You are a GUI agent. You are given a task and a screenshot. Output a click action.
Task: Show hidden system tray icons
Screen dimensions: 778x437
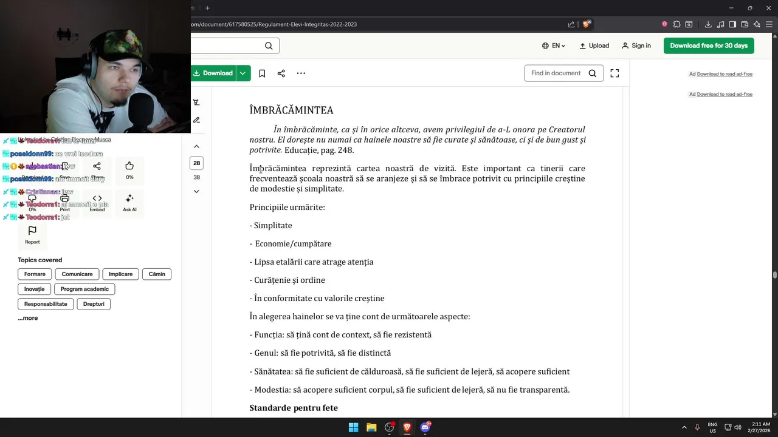pyautogui.click(x=684, y=427)
